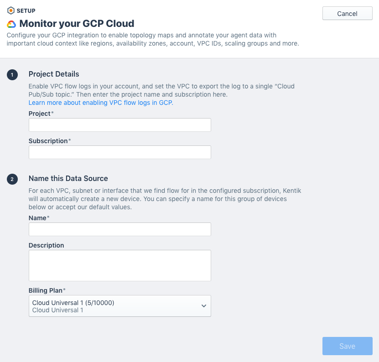Click the Monitor your GCP Cloud title

(x=76, y=23)
